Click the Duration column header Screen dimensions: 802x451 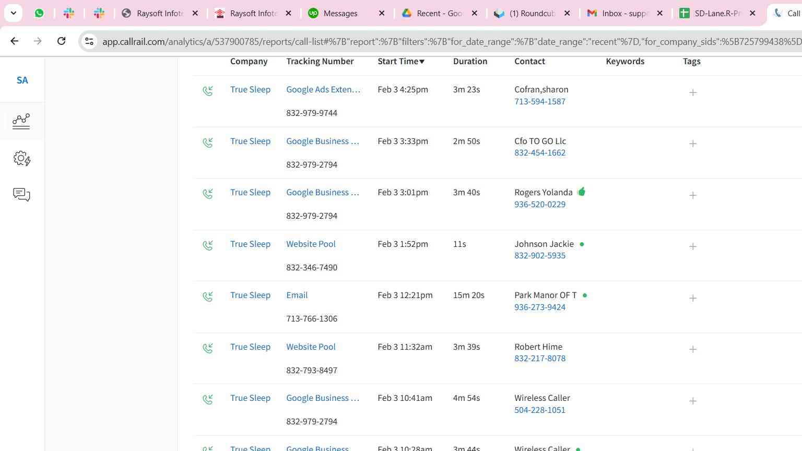[470, 62]
